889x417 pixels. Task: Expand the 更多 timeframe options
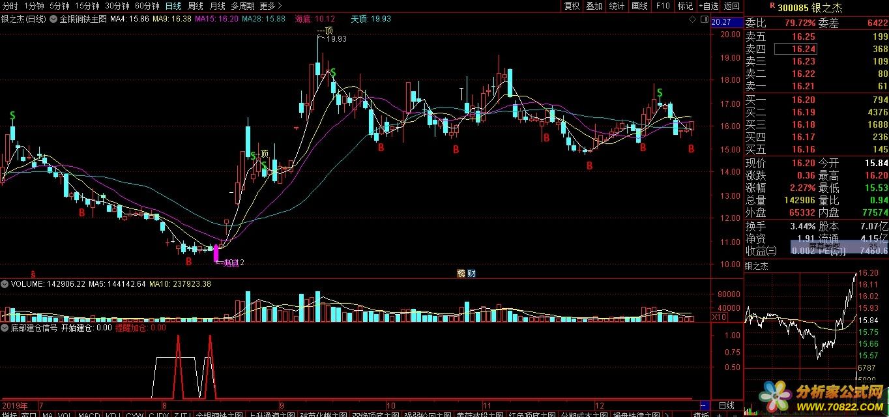pyautogui.click(x=270, y=6)
